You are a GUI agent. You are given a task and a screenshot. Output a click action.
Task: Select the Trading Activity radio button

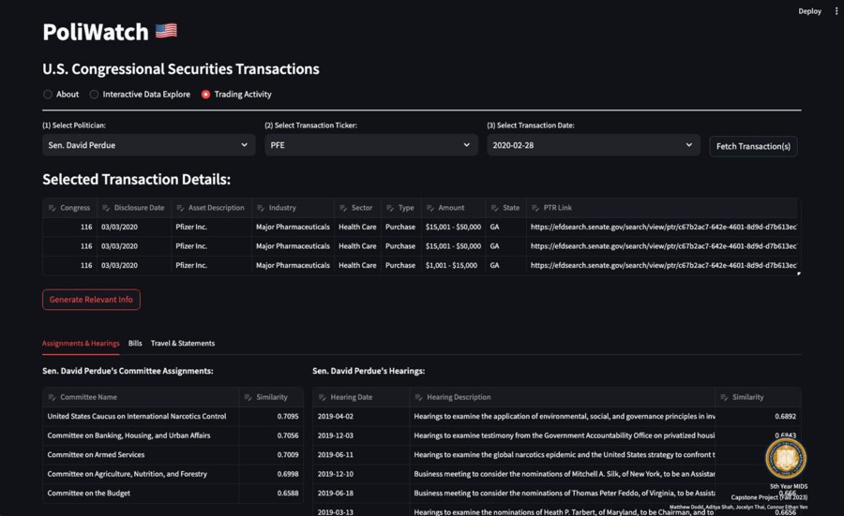[x=206, y=95]
